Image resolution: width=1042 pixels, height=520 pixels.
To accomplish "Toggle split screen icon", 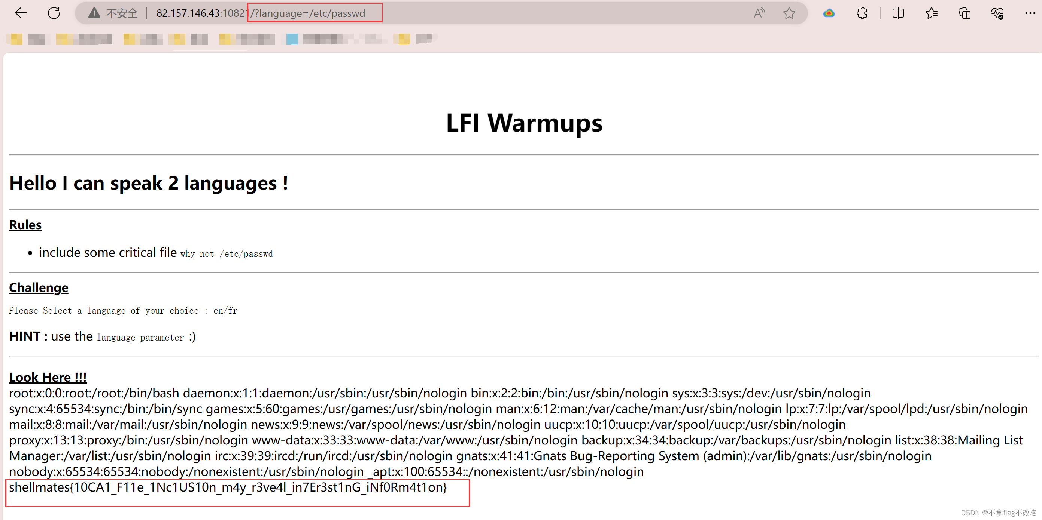I will [x=898, y=13].
